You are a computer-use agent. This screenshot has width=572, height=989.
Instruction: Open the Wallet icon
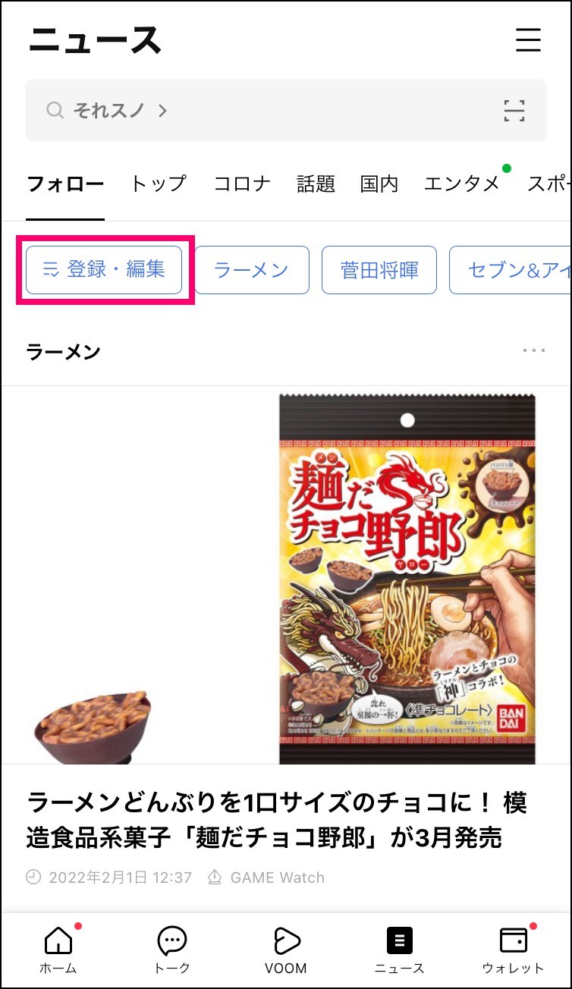tap(514, 940)
